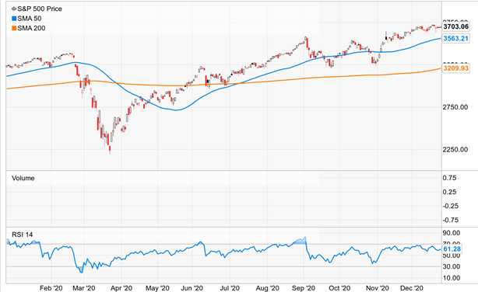
Task: Click the SMA 200 value label 3209.93
Action: (455, 68)
